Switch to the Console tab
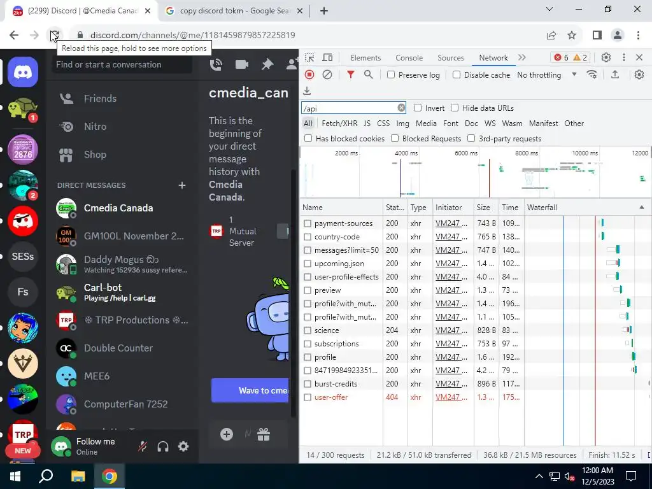The height and width of the screenshot is (489, 652). pos(409,58)
